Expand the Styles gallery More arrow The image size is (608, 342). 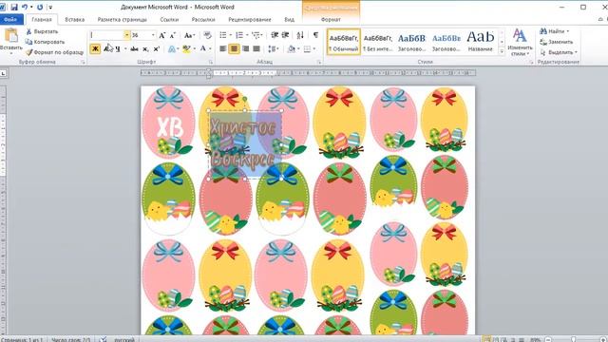pyautogui.click(x=502, y=51)
